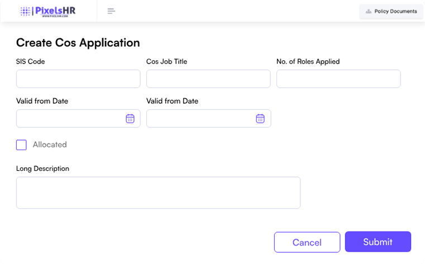Viewport: 425px width, 264px height.
Task: Focus Valid from Date field below Cos Job Title
Action: (200, 118)
